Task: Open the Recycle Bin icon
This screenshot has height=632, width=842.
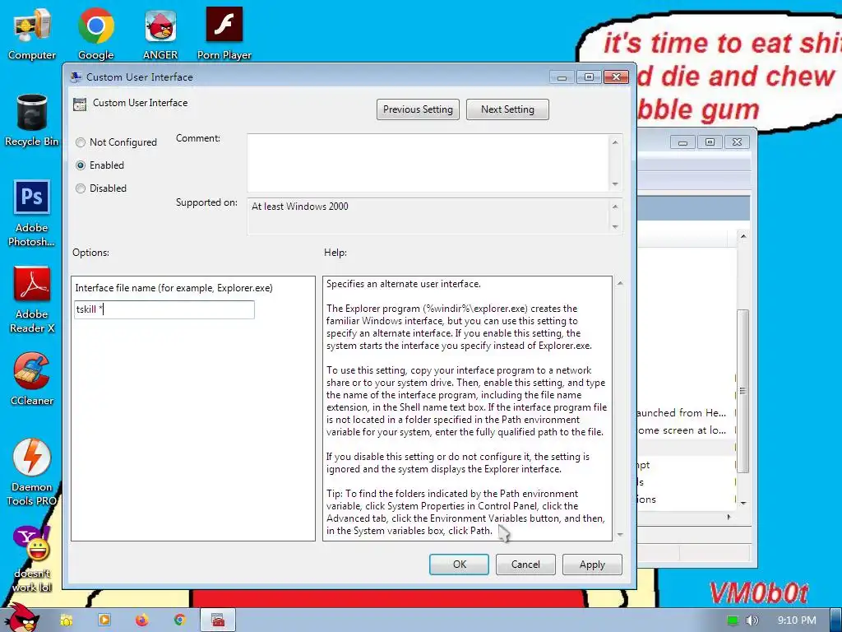Action: [32, 120]
